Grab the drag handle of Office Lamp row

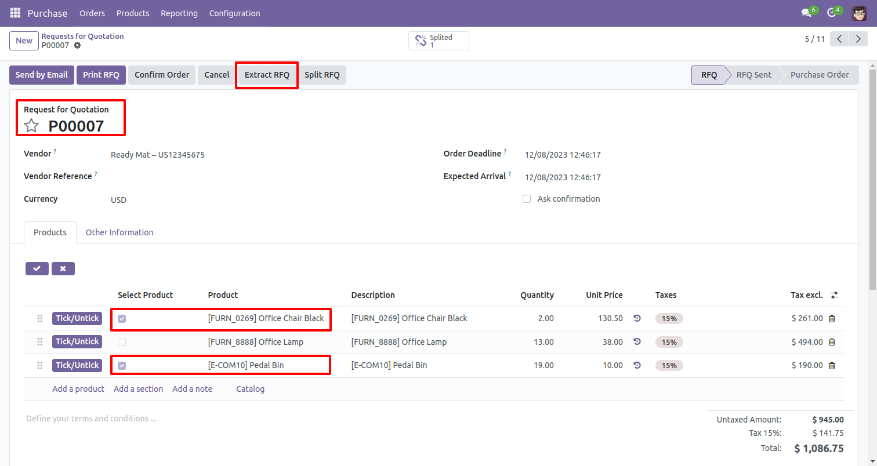(40, 342)
